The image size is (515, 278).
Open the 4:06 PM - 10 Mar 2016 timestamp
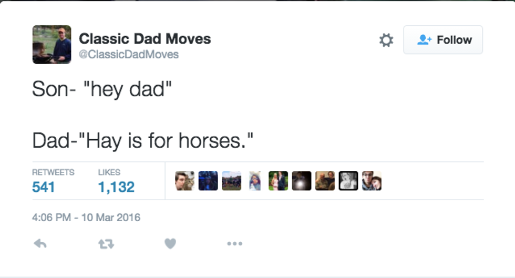[86, 217]
